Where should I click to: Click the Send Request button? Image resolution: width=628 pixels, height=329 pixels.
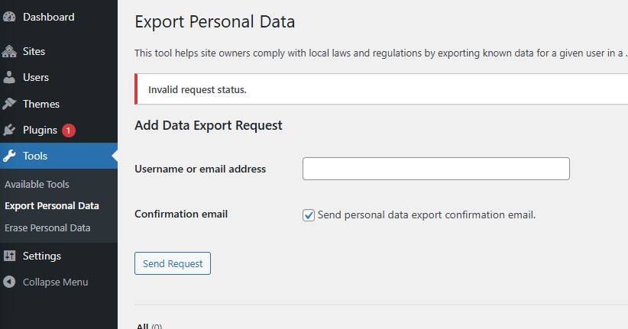tap(173, 263)
